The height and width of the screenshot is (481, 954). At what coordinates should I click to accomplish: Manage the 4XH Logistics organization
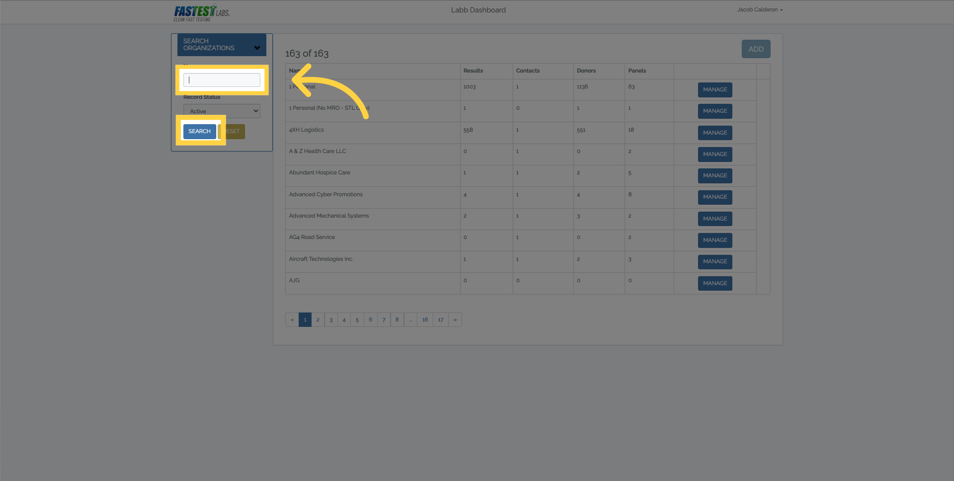[715, 133]
